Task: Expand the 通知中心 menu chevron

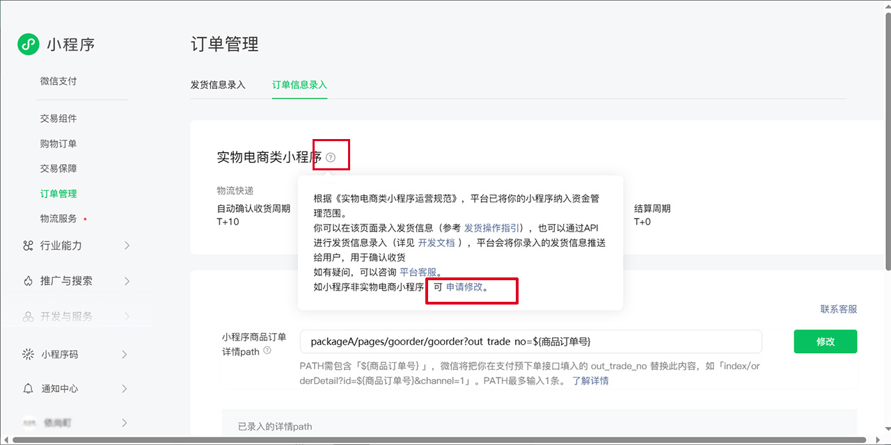Action: pos(125,389)
